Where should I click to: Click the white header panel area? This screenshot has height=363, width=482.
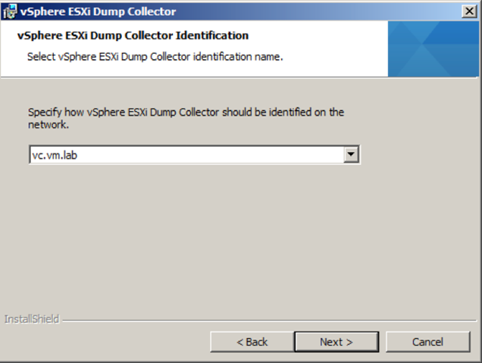click(x=194, y=49)
